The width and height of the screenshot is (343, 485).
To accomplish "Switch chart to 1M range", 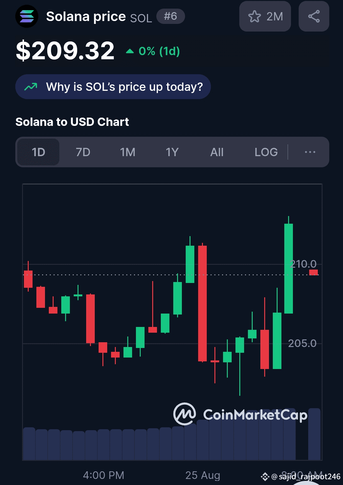I will [x=128, y=152].
